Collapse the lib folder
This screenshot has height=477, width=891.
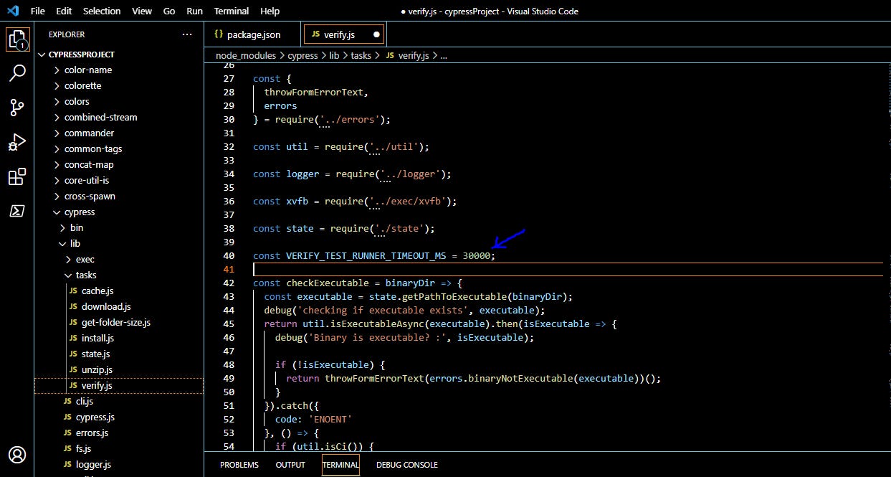pyautogui.click(x=75, y=243)
